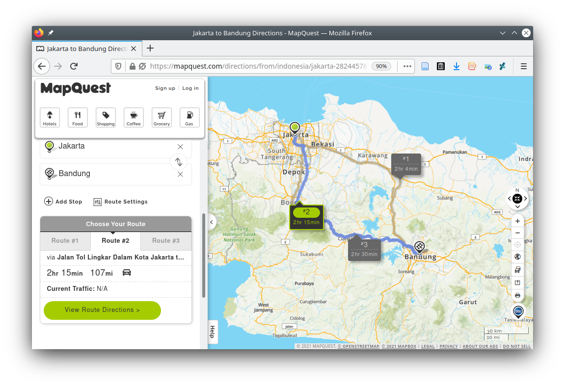Image resolution: width=565 pixels, height=387 pixels.
Task: Click the URL address bar
Action: tap(258, 66)
